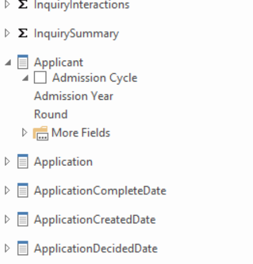Collapse the Applicant table node
The height and width of the screenshot is (264, 253).
point(8,63)
